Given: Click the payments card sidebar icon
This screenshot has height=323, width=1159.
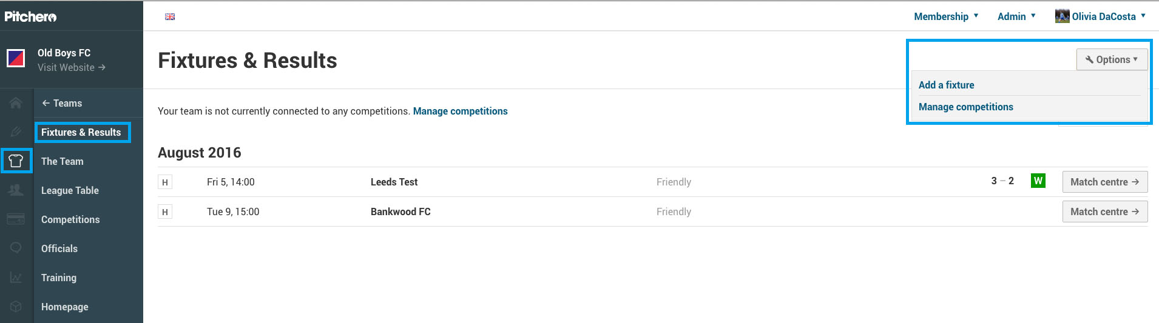Looking at the screenshot, I should pos(16,219).
